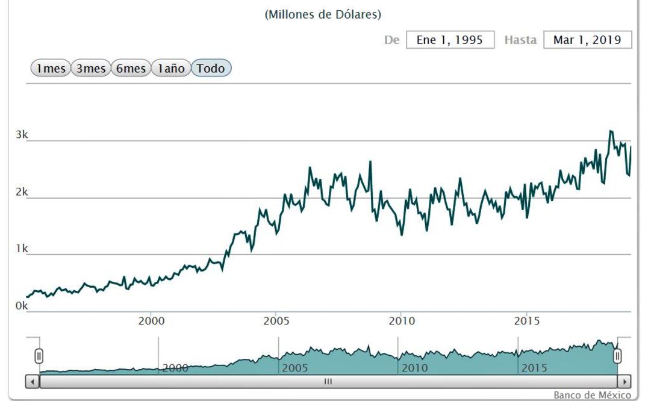Zoom to the 6mes range
This screenshot has width=651, height=401.
pyautogui.click(x=131, y=69)
